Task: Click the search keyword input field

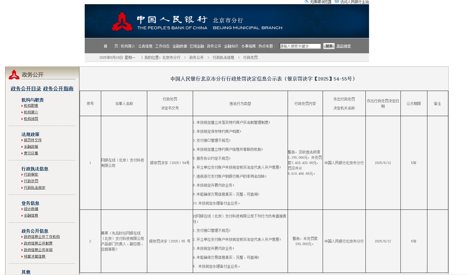Action: pyautogui.click(x=299, y=46)
